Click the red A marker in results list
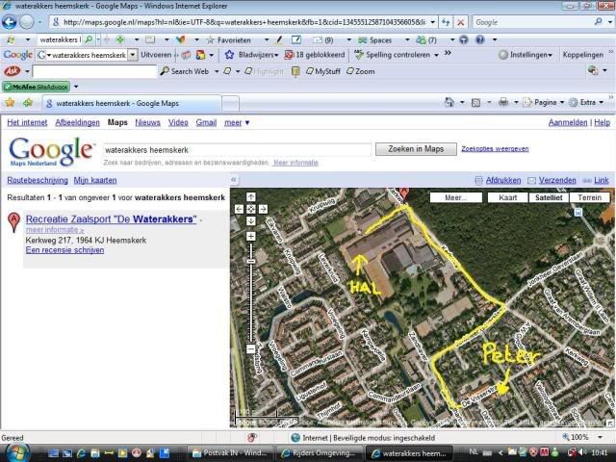The height and width of the screenshot is (462, 616). click(13, 222)
